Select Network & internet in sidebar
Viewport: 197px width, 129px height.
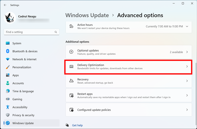coord(32,59)
